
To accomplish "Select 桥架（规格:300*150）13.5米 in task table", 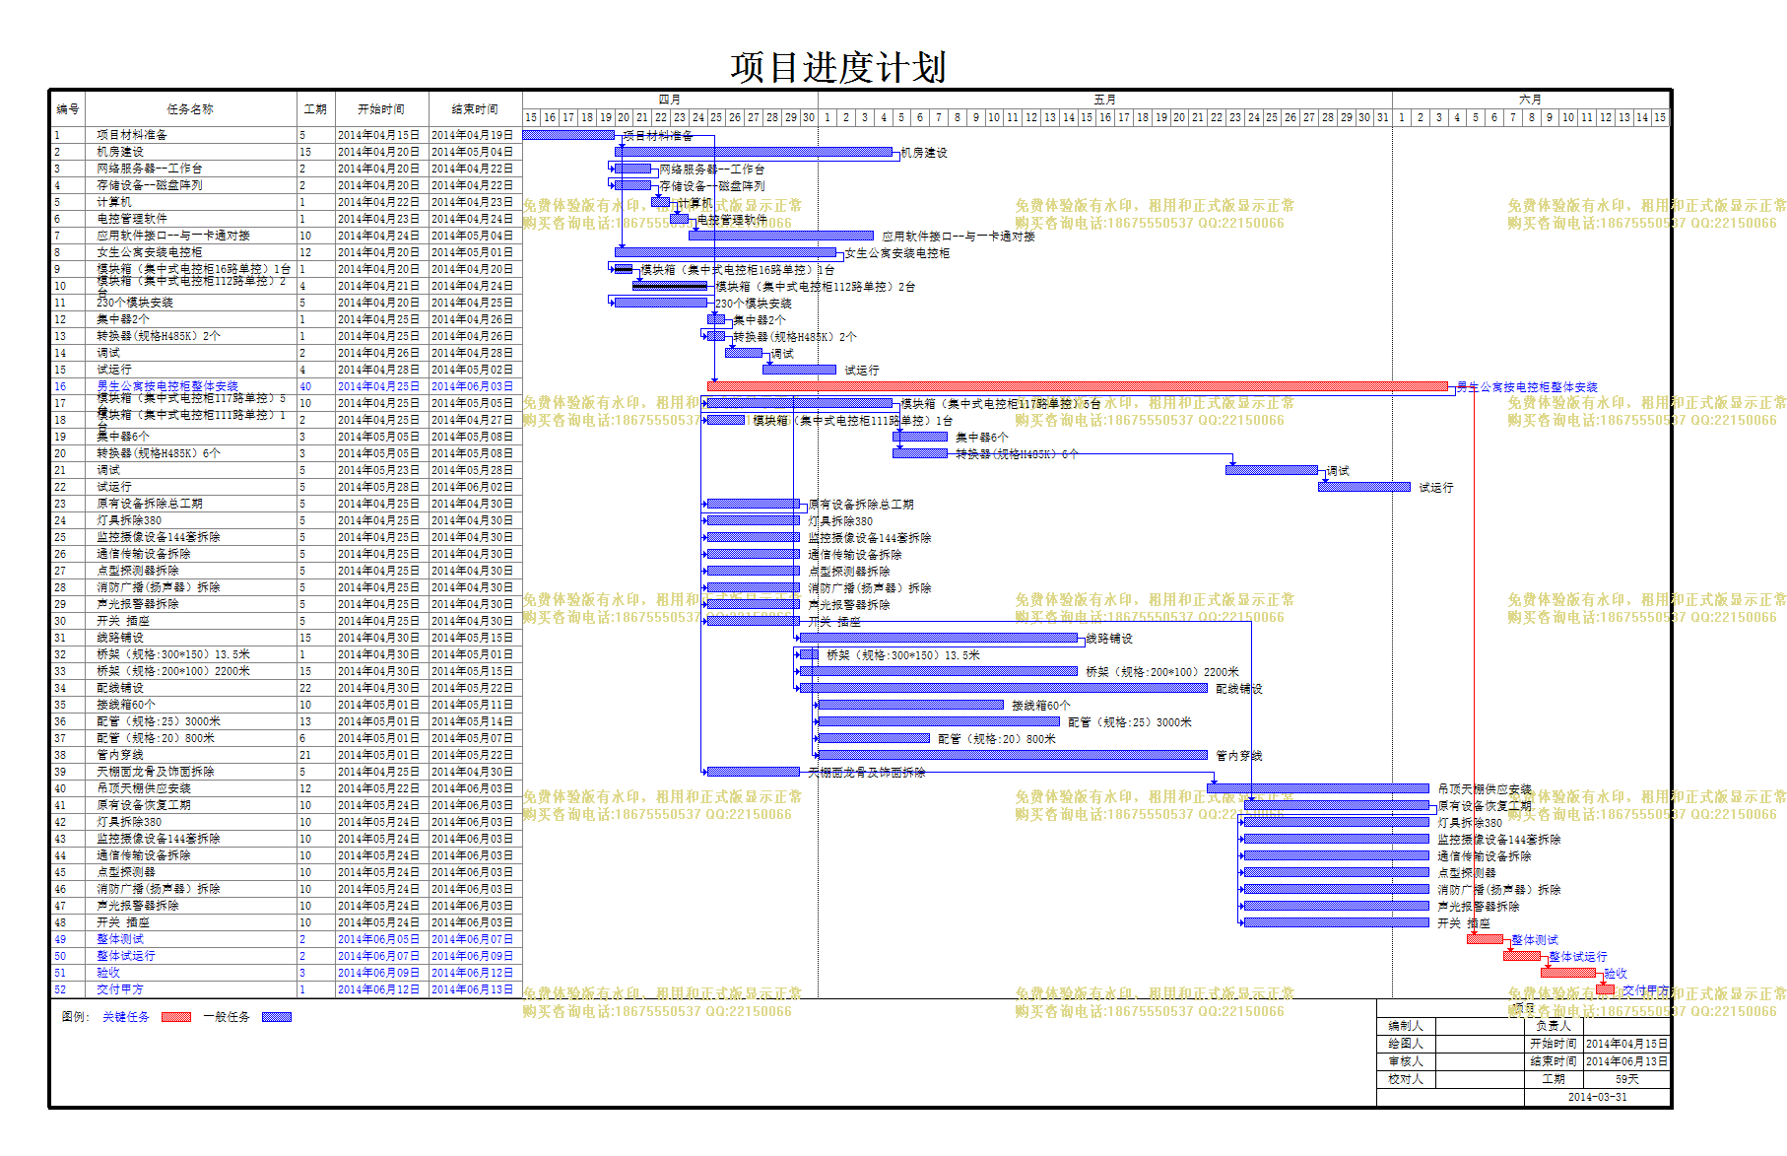I will 173,654.
